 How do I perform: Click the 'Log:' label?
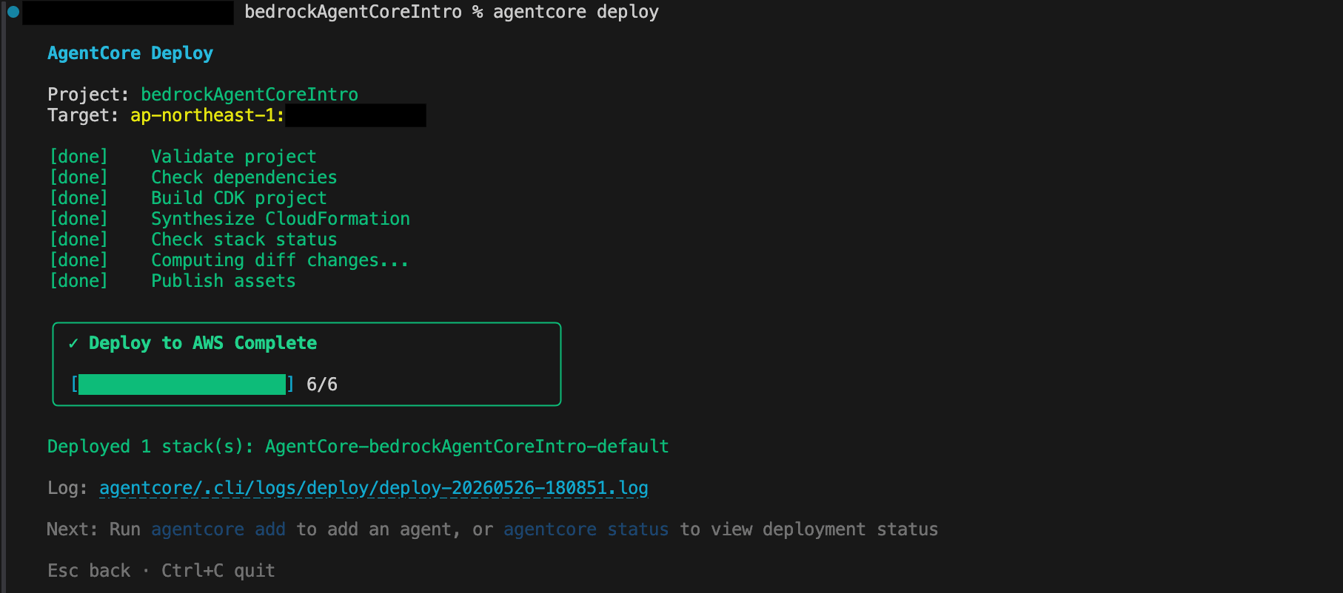tap(67, 488)
